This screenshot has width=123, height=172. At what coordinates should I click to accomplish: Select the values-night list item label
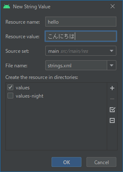(30, 96)
